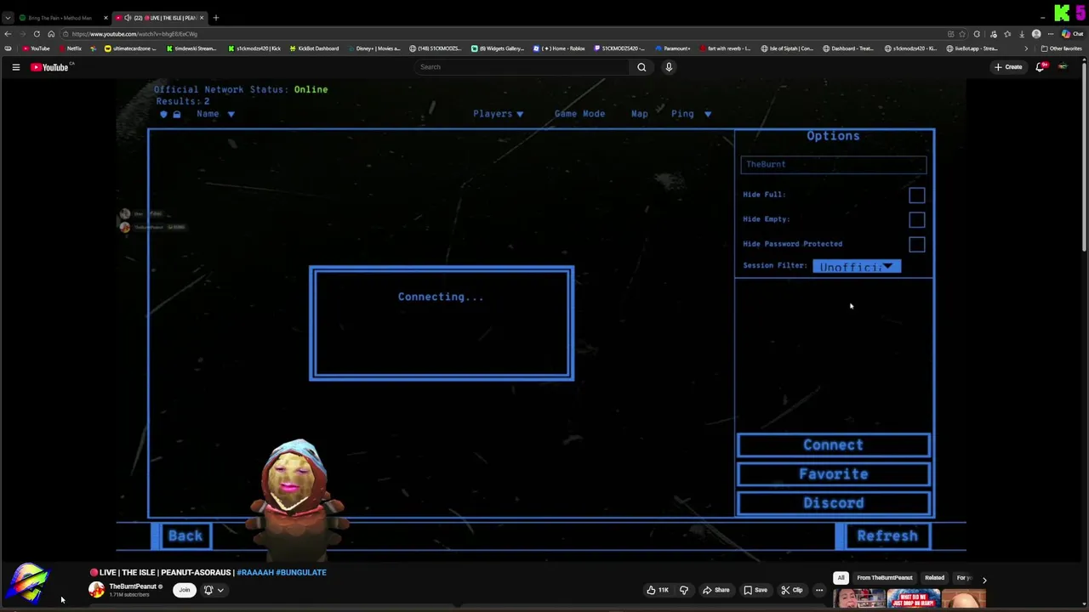Click the Connect button
This screenshot has height=612, width=1089.
(x=834, y=445)
